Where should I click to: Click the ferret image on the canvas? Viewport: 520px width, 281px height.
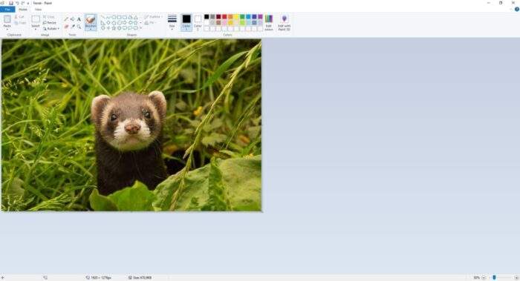tap(131, 125)
